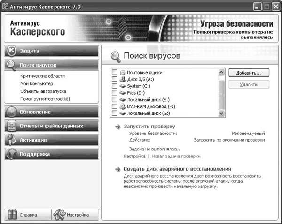Click Создать диск аварийного восстановления link
282x224 pixels.
[177, 169]
